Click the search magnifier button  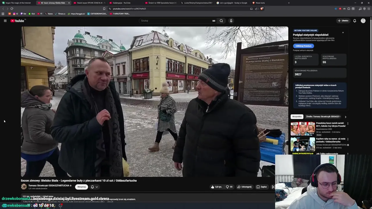221,21
